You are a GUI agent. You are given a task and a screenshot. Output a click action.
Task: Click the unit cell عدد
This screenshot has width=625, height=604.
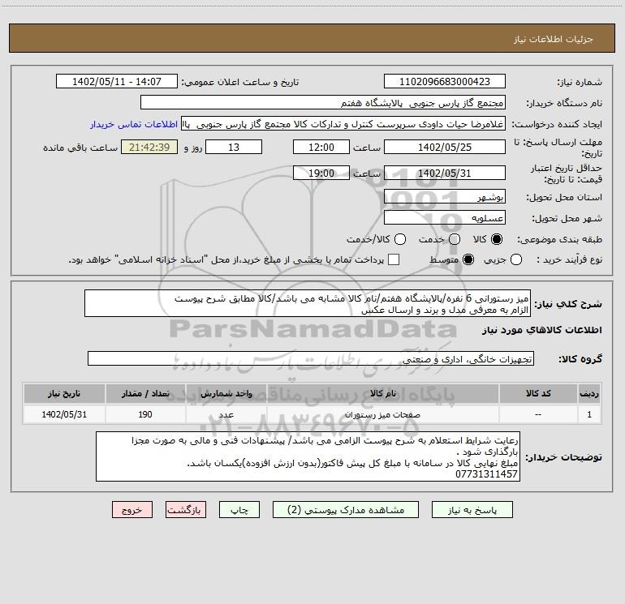click(x=226, y=414)
